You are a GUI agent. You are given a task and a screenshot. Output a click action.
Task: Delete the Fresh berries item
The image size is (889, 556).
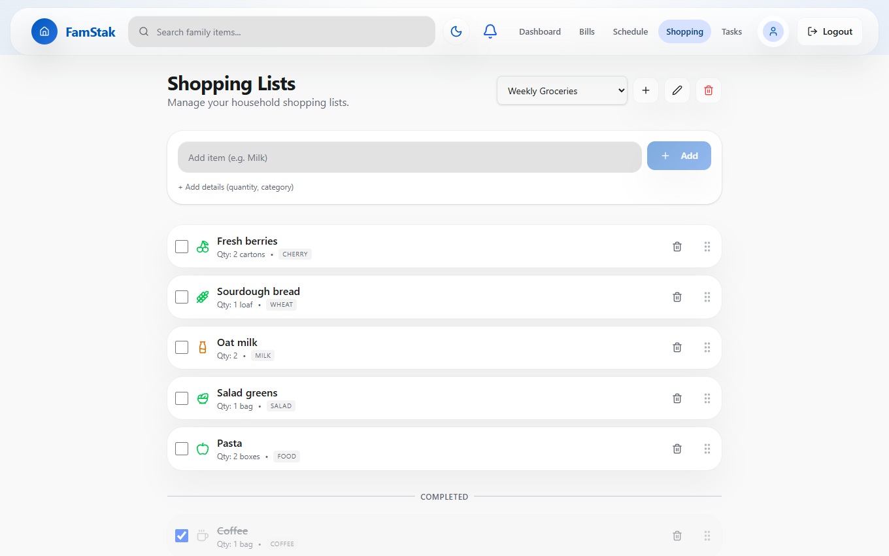pyautogui.click(x=677, y=247)
